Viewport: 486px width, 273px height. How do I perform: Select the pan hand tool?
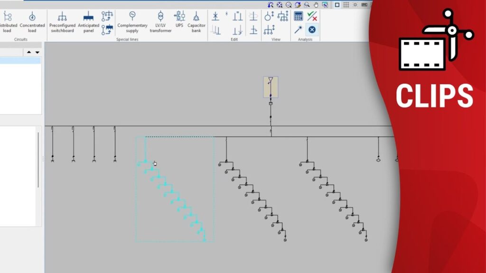point(316,5)
